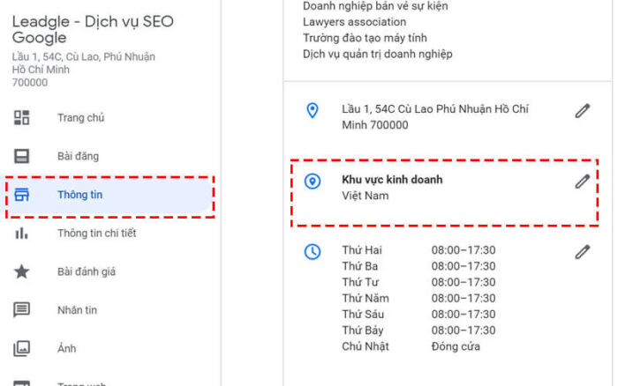The width and height of the screenshot is (618, 386).
Task: Click the Chủ Nhật Đóng cửa row
Action: click(411, 346)
